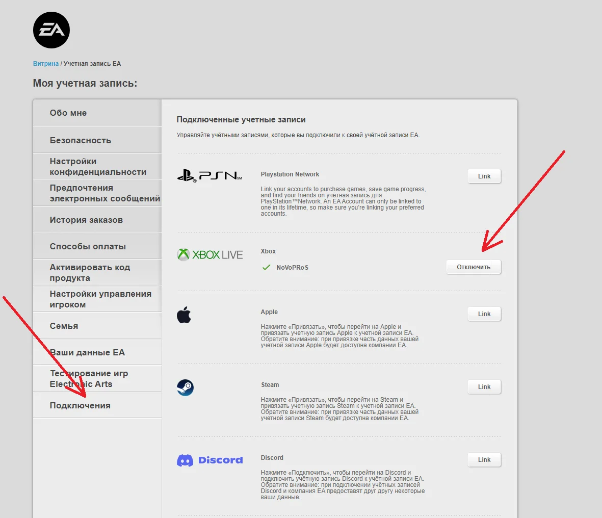Select Предпочтения электронных сообщений
The width and height of the screenshot is (602, 518).
97,193
